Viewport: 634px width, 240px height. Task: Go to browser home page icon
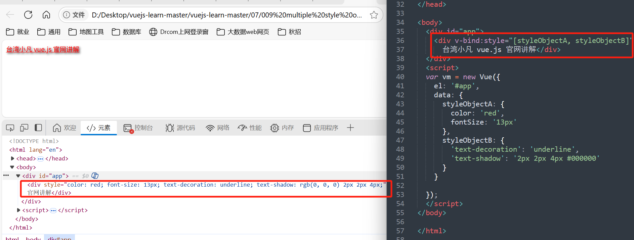46,15
